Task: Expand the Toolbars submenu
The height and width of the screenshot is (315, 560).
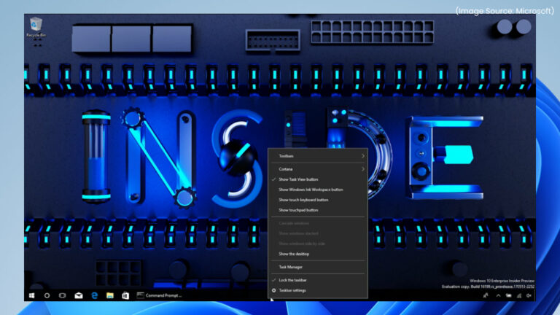Action: pyautogui.click(x=318, y=156)
